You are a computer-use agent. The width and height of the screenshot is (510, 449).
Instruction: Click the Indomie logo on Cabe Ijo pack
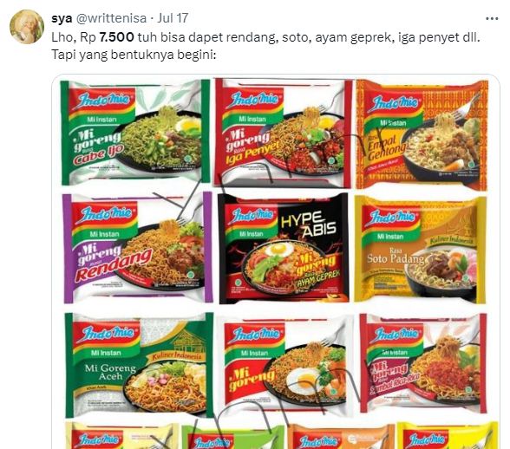pos(104,101)
